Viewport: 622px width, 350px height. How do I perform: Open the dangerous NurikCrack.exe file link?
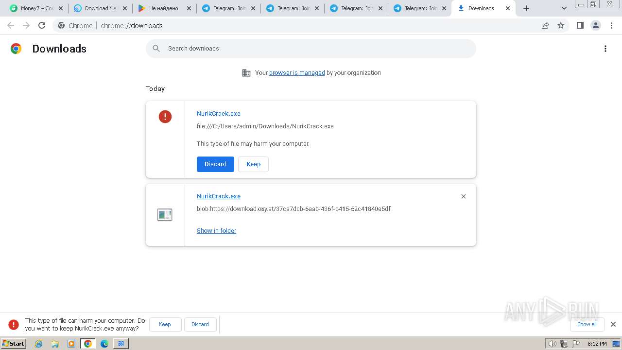(x=219, y=113)
